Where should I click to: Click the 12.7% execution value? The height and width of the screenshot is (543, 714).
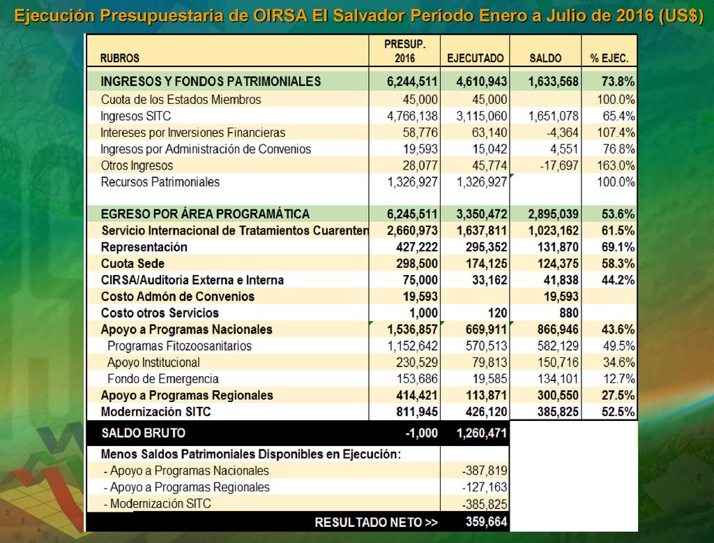(618, 379)
